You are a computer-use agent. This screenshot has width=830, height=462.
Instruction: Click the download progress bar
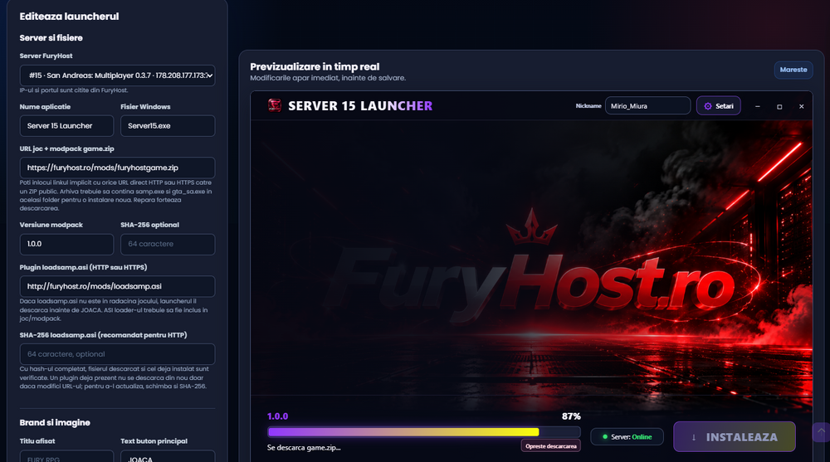[424, 432]
